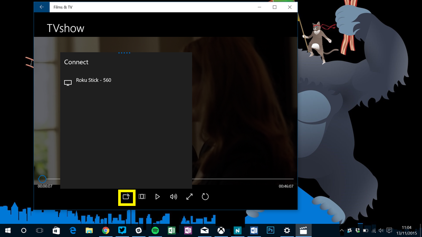This screenshot has width=422, height=237.
Task: Click the 00:46:07 duration label
Action: click(x=286, y=186)
